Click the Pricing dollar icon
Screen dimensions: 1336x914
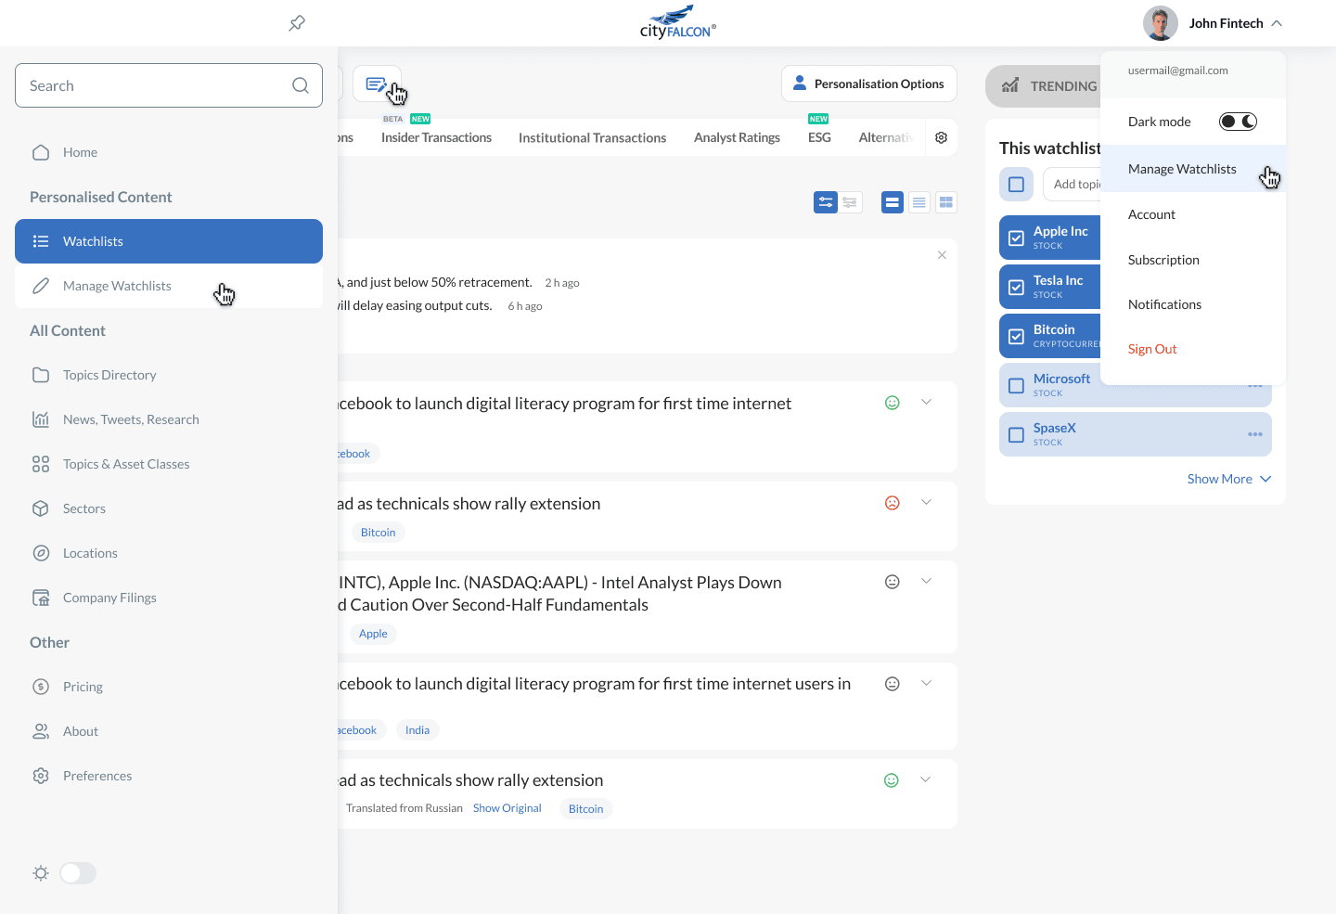(41, 687)
